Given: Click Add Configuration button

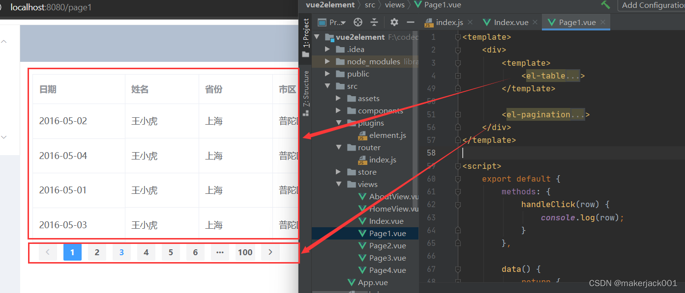Looking at the screenshot, I should pos(652,5).
